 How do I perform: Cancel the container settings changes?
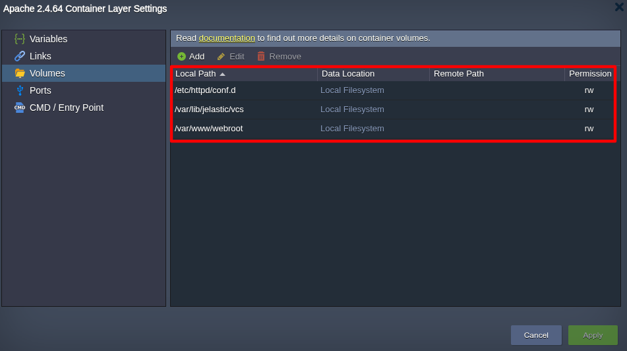click(536, 335)
